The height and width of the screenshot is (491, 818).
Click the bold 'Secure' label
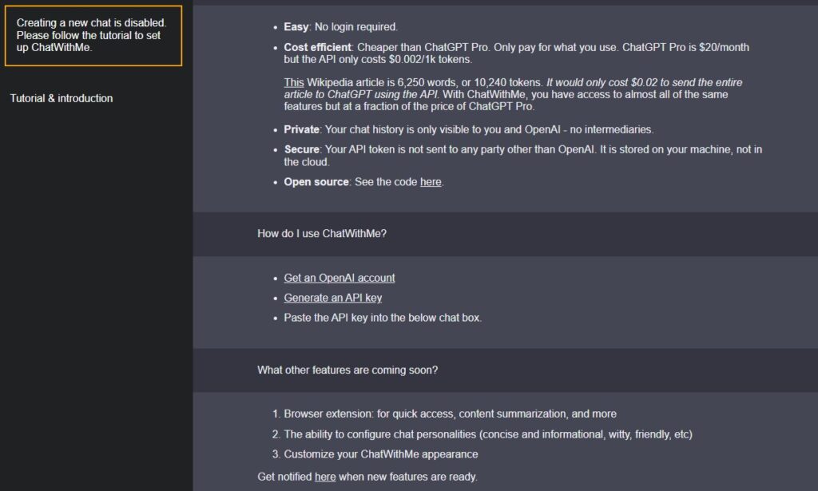point(301,149)
